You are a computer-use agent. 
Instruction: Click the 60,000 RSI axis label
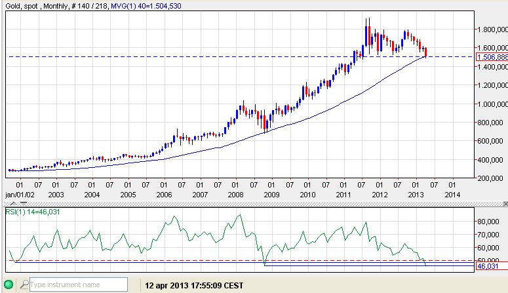coord(488,248)
